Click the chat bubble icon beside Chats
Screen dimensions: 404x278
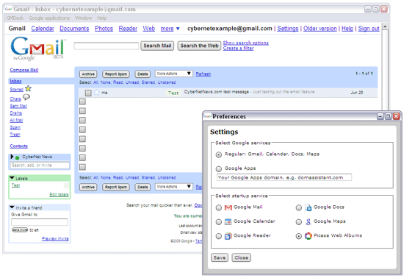[26, 97]
